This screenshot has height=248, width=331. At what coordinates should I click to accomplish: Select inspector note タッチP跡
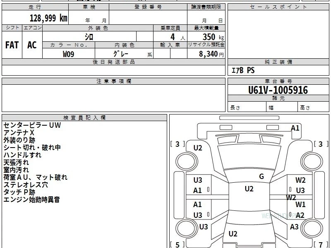[x=19, y=192]
